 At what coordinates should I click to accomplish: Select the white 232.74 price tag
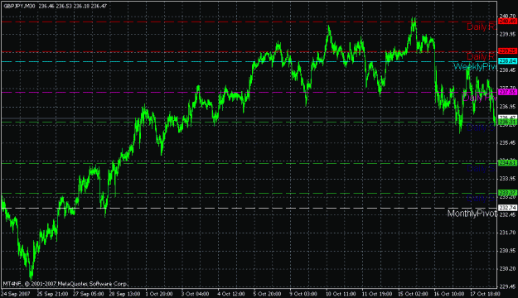point(507,208)
